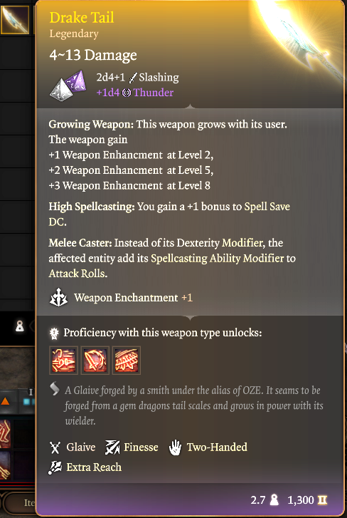Click the Spellcasting Ability Modifier link
Viewport: 347px width, 518px height.
tap(217, 258)
